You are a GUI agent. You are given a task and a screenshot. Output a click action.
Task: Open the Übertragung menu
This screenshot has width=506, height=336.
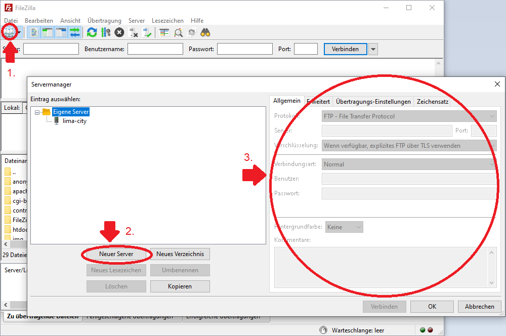[x=104, y=21]
